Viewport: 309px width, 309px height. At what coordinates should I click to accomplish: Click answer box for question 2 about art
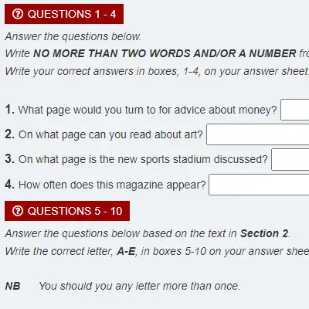pos(258,134)
